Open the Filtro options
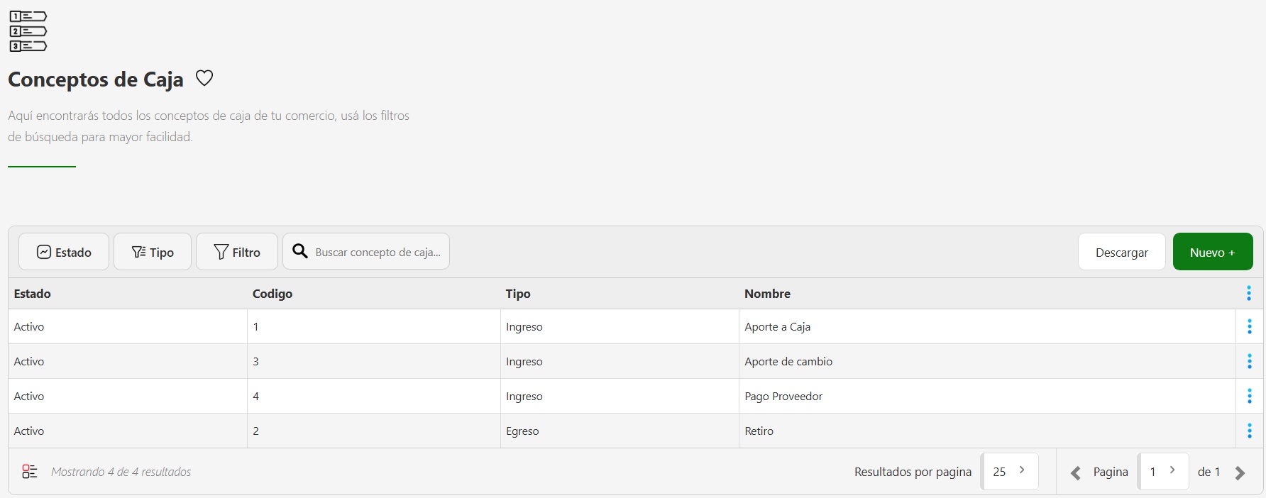 pyautogui.click(x=237, y=252)
